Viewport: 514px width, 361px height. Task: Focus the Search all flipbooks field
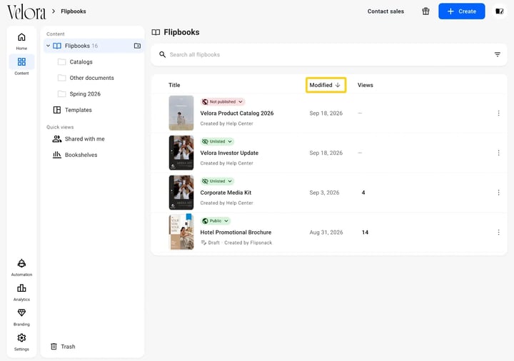tap(329, 54)
